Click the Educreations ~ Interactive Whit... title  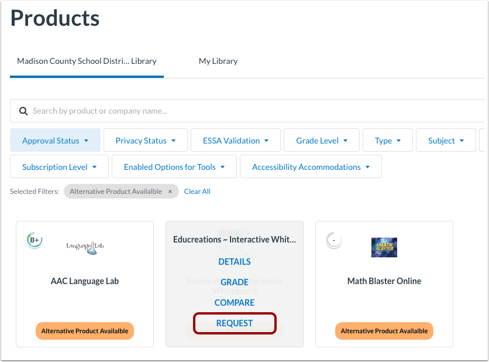[235, 240]
